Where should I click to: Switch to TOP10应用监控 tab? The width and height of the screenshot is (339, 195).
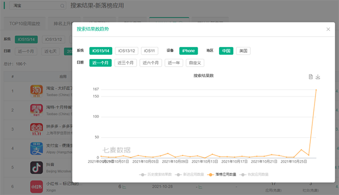(x=25, y=23)
